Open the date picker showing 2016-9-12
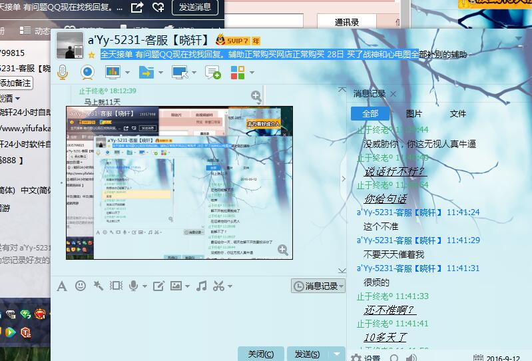The width and height of the screenshot is (532, 361). 496,358
